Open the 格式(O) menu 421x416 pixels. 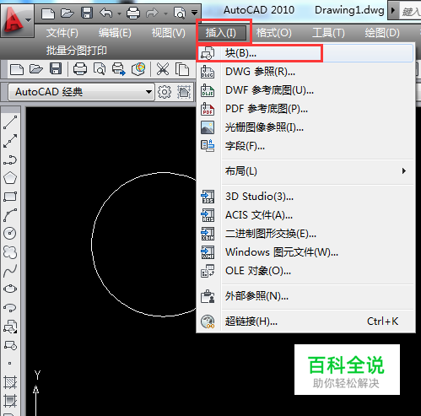(274, 33)
